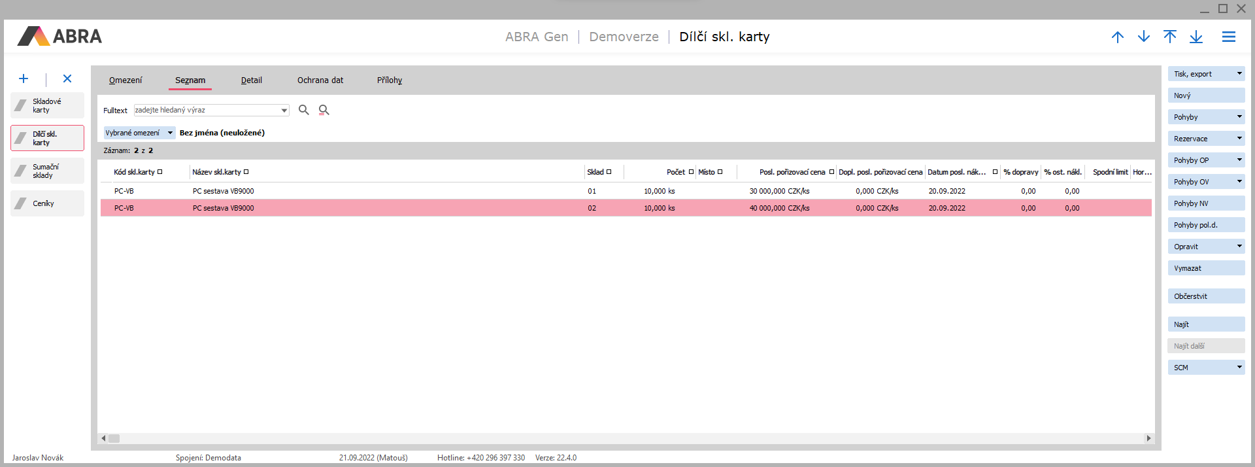
Task: Click the Vymazat button
Action: 1206,268
